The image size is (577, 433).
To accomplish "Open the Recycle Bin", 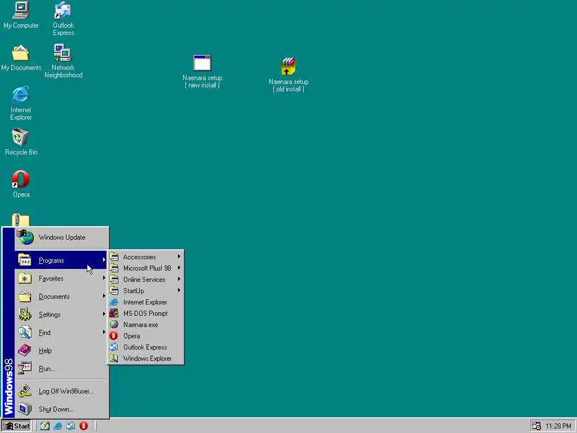I will click(x=21, y=142).
